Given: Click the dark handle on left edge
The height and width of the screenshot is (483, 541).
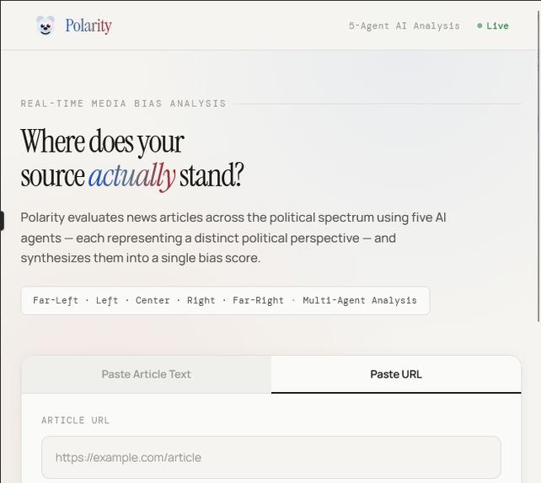Looking at the screenshot, I should 2,221.
